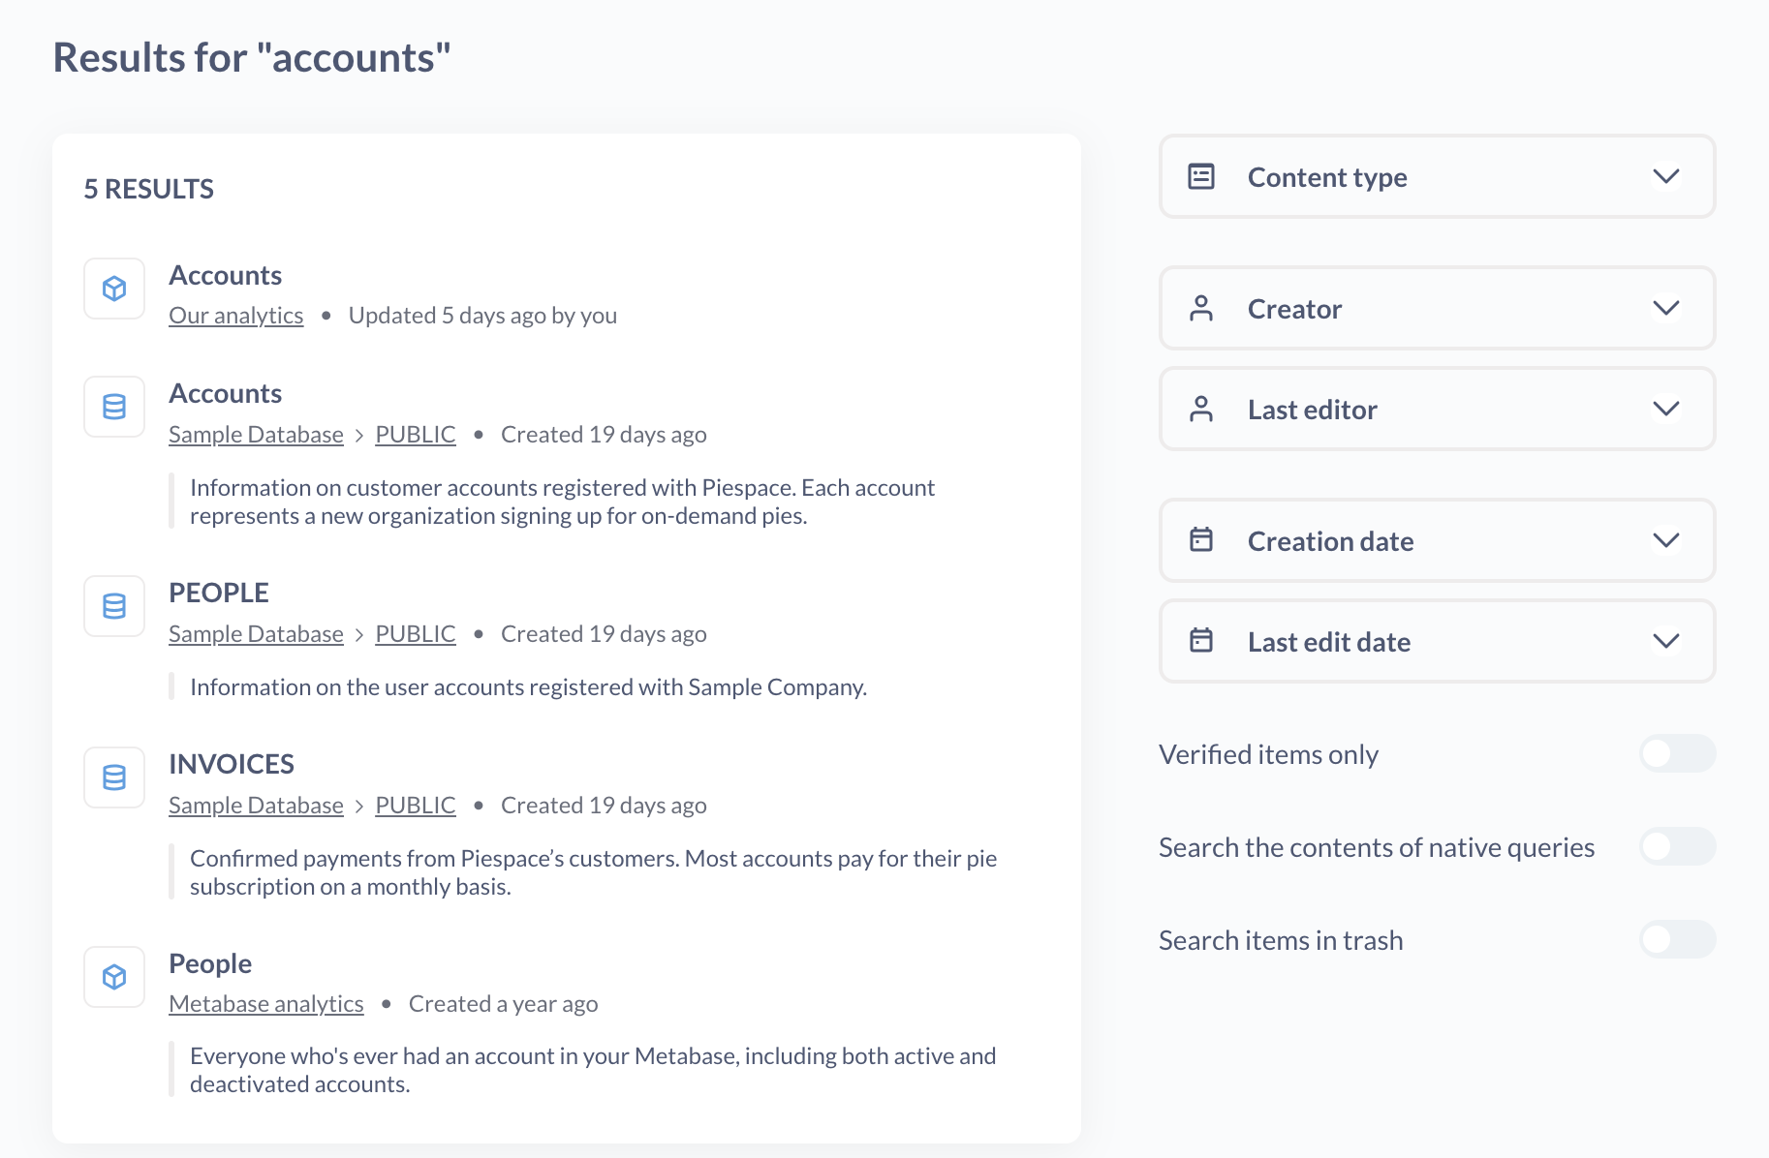Toggle Search the contents of native queries

pos(1677,846)
